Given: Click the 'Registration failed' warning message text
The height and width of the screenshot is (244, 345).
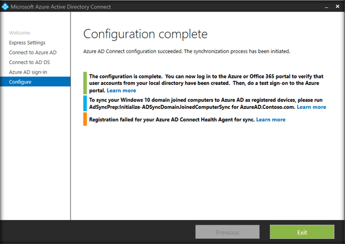Looking at the screenshot, I should click(172, 120).
